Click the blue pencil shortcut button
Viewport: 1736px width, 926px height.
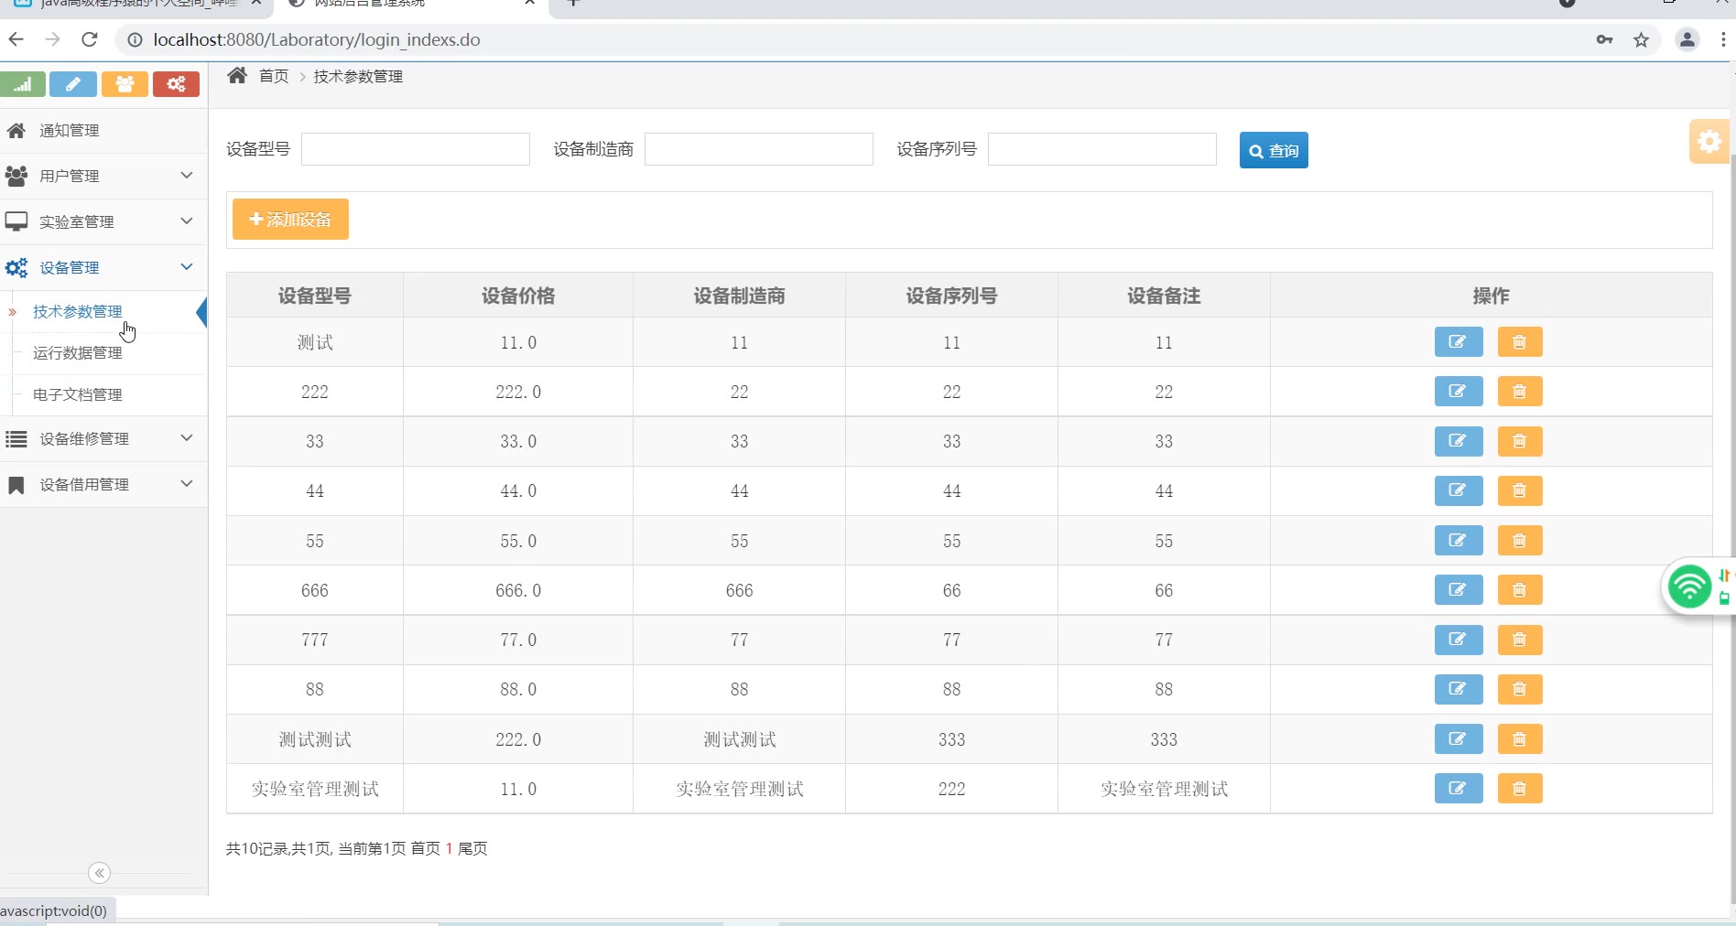pos(73,84)
